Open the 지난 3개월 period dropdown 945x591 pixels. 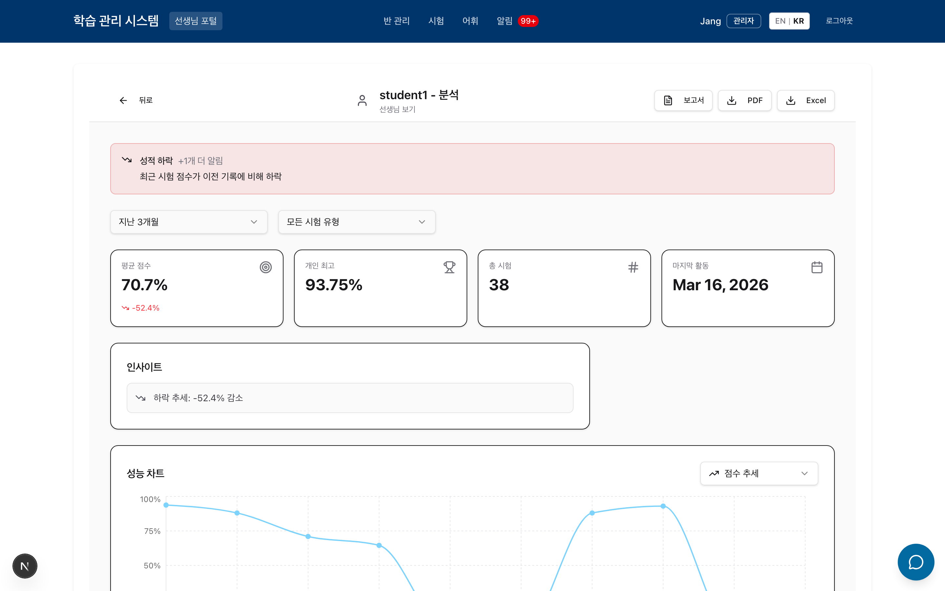(x=189, y=222)
